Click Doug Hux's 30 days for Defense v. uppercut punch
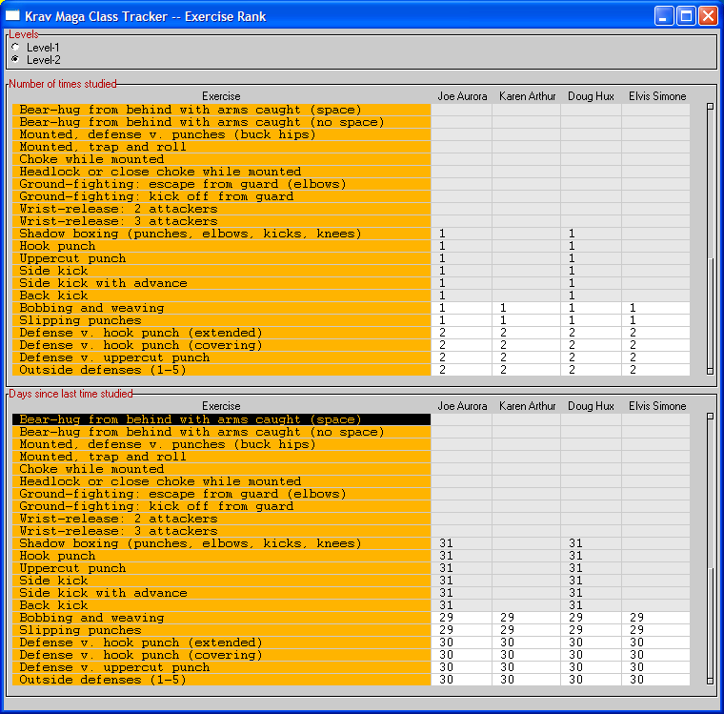The width and height of the screenshot is (724, 714). [591, 667]
